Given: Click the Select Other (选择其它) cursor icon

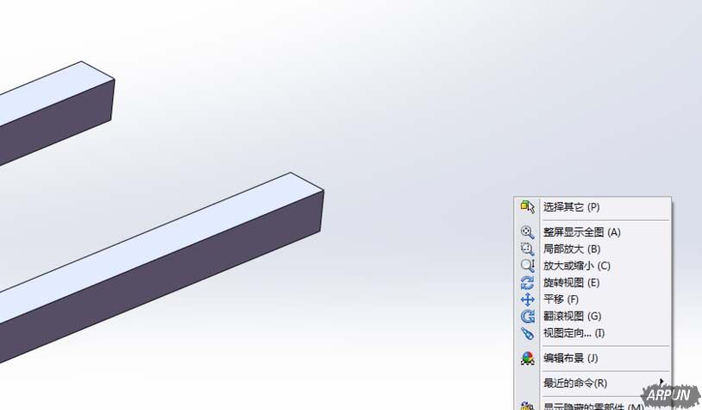Looking at the screenshot, I should pyautogui.click(x=528, y=206).
